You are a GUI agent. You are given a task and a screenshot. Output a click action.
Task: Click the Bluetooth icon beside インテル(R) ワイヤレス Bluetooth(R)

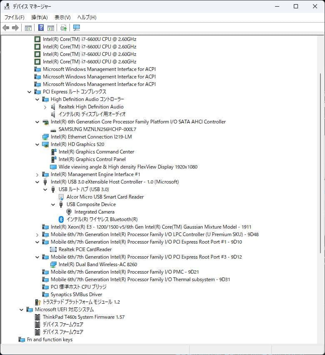click(x=61, y=219)
